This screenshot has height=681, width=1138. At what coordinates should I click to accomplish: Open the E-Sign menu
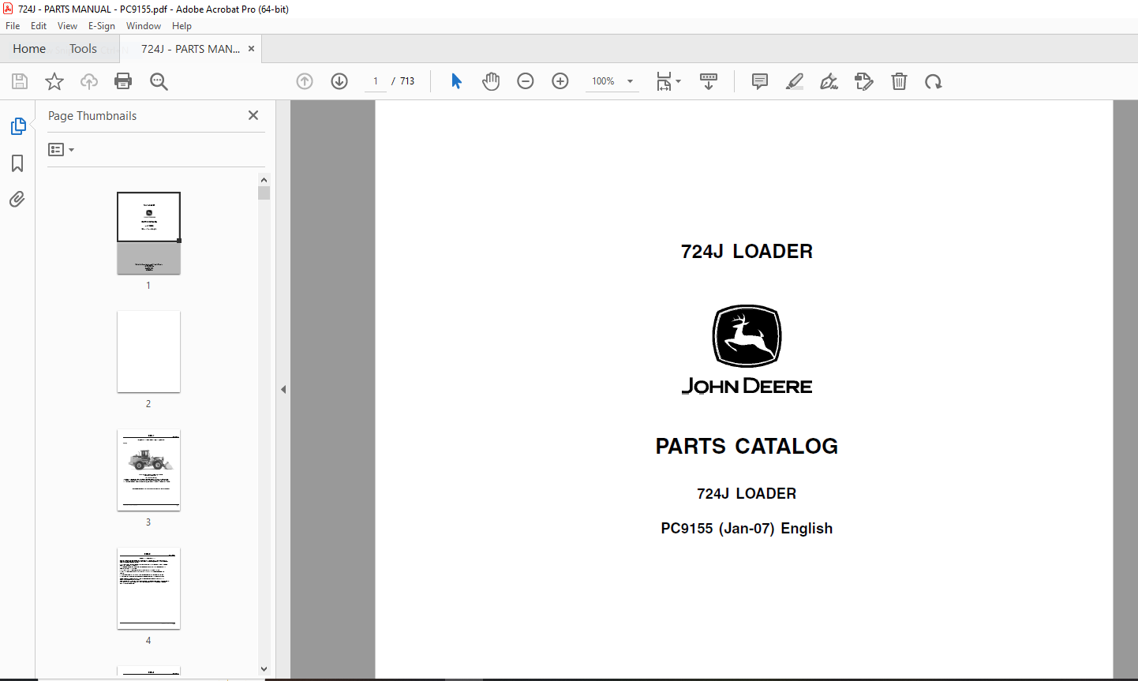pos(101,25)
